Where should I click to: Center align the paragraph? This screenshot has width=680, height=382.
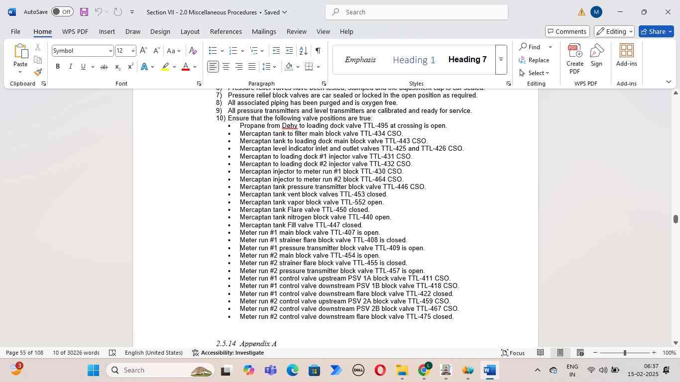pyautogui.click(x=226, y=67)
